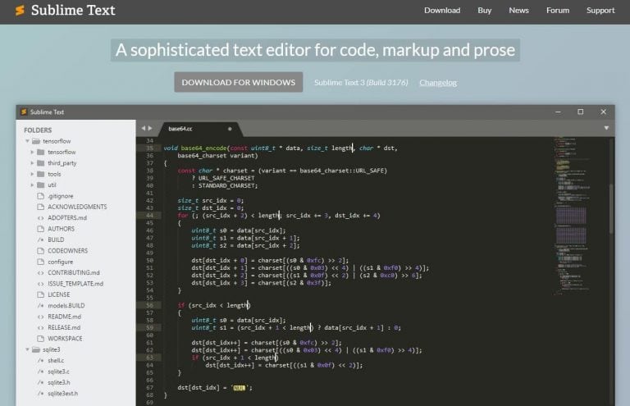Image resolution: width=630 pixels, height=406 pixels.
Task: Click 'STANDARD_CHARSET' on line 40
Action: (x=226, y=185)
